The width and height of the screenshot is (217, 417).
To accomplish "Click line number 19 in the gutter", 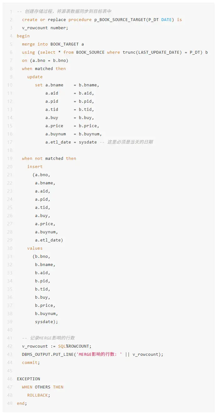I will [9, 158].
